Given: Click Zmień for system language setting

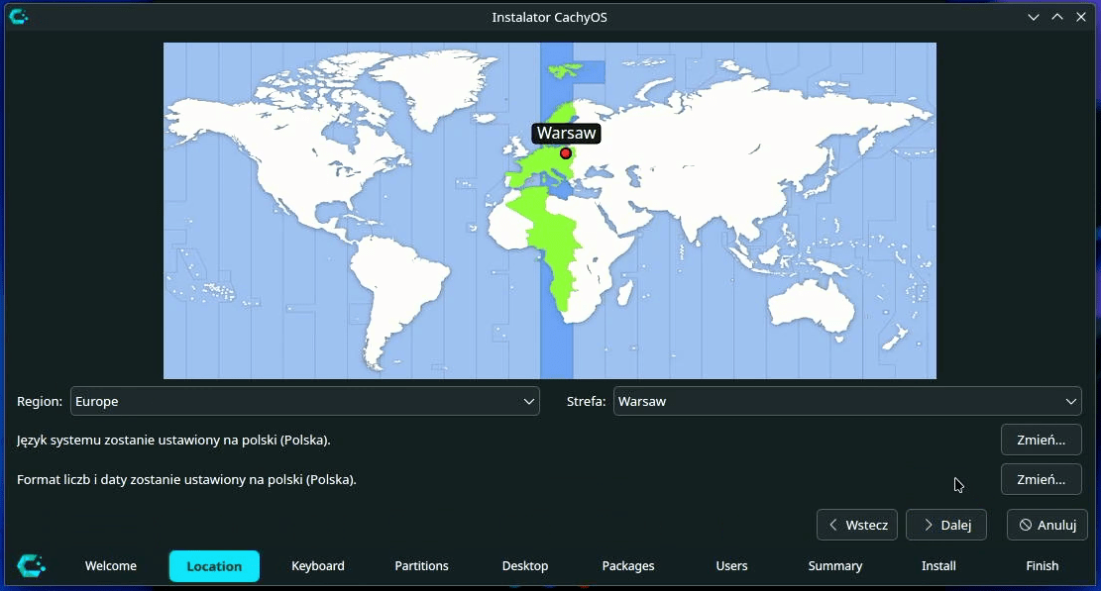Looking at the screenshot, I should (x=1042, y=441).
